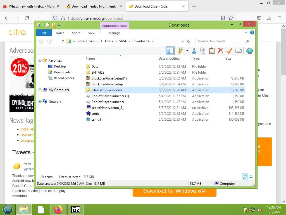Open Firefox hamburger menu
The width and height of the screenshot is (286, 215).
point(279,18)
